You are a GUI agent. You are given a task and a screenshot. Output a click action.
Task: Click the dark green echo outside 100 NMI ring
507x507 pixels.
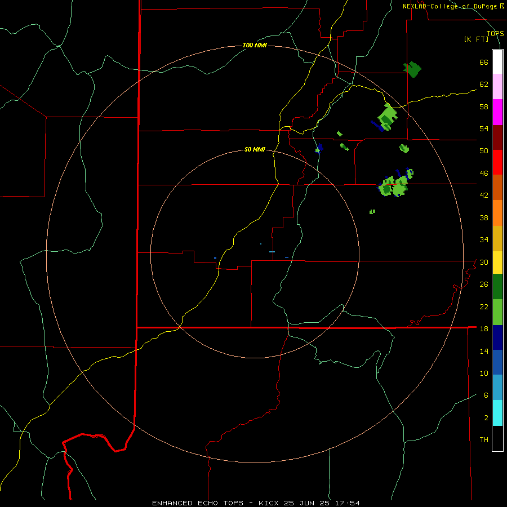click(x=412, y=69)
